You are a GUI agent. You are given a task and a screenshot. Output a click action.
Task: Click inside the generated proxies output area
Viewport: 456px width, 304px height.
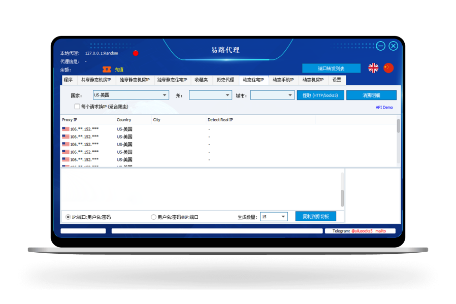click(201, 189)
